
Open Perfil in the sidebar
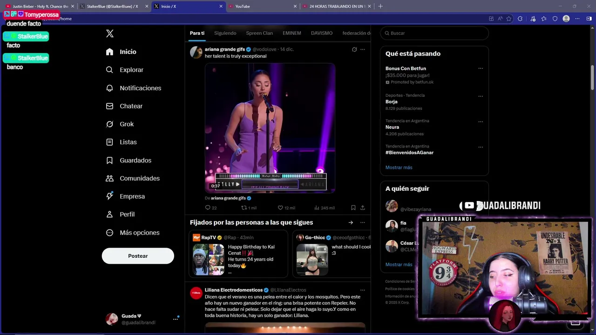(x=120, y=214)
